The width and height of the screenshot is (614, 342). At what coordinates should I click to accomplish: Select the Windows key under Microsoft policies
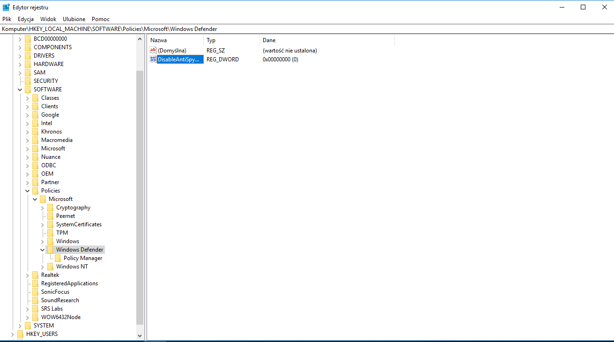coord(67,241)
